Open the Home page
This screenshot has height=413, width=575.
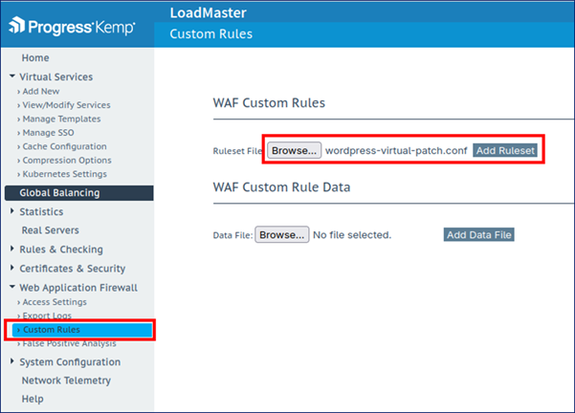tap(35, 58)
